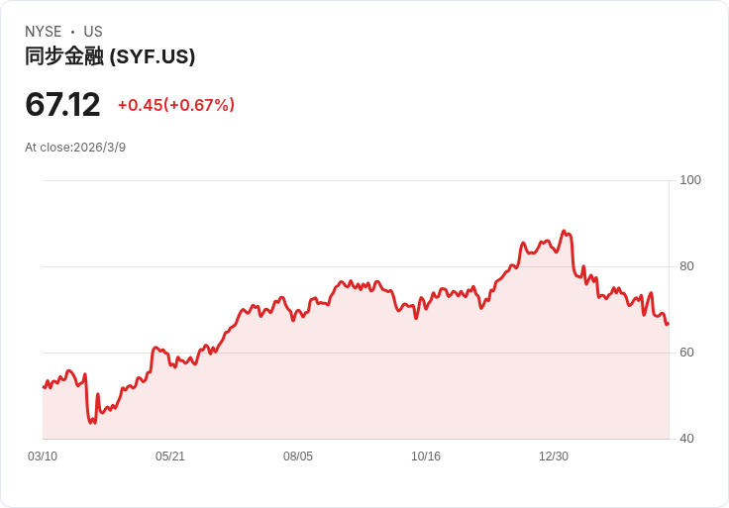This screenshot has width=729, height=508.
Task: Click the 100 price axis label
Action: (x=690, y=180)
